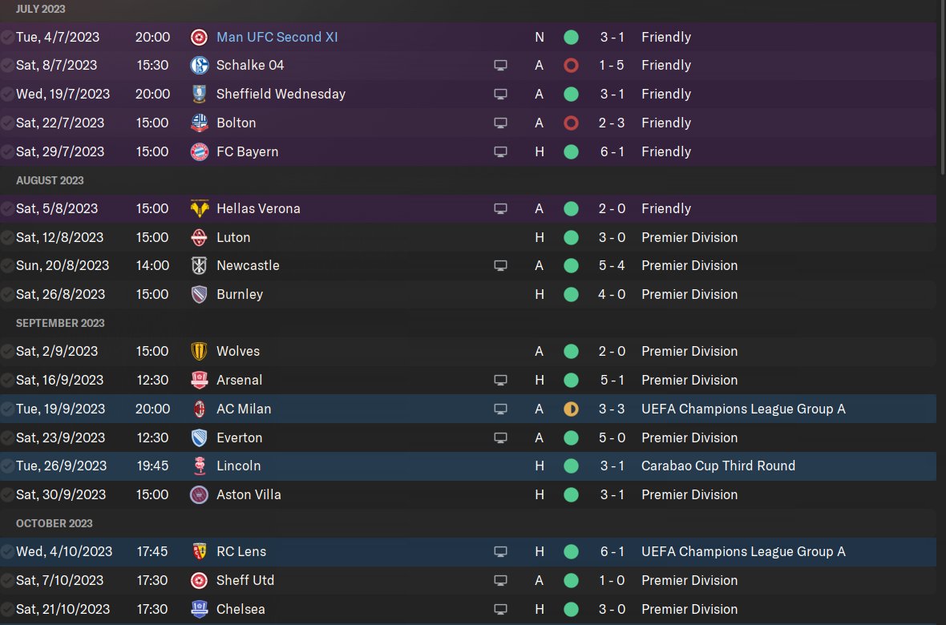
Task: Toggle the checkmark beside the Lincoln cup fixture
Action: click(7, 466)
